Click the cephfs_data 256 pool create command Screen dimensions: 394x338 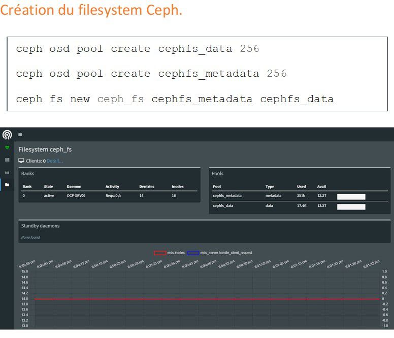[138, 48]
